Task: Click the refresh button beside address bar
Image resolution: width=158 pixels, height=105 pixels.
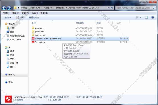Action: tap(112, 8)
